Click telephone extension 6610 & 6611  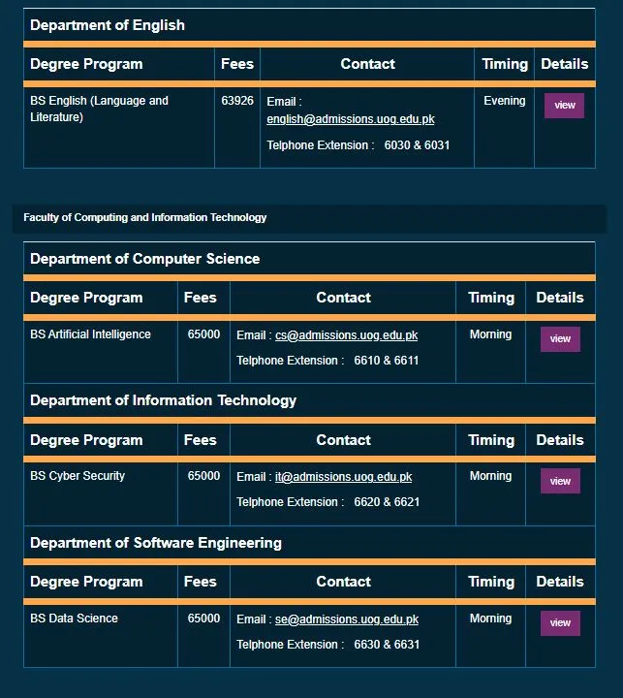(x=387, y=361)
